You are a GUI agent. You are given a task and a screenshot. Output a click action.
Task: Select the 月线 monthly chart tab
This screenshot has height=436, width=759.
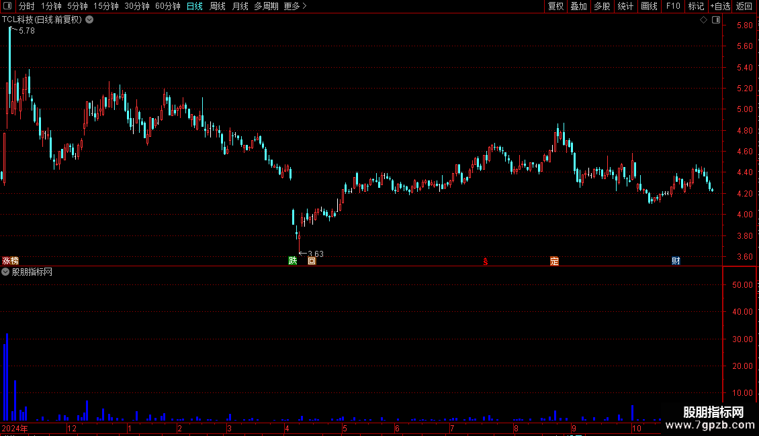240,6
